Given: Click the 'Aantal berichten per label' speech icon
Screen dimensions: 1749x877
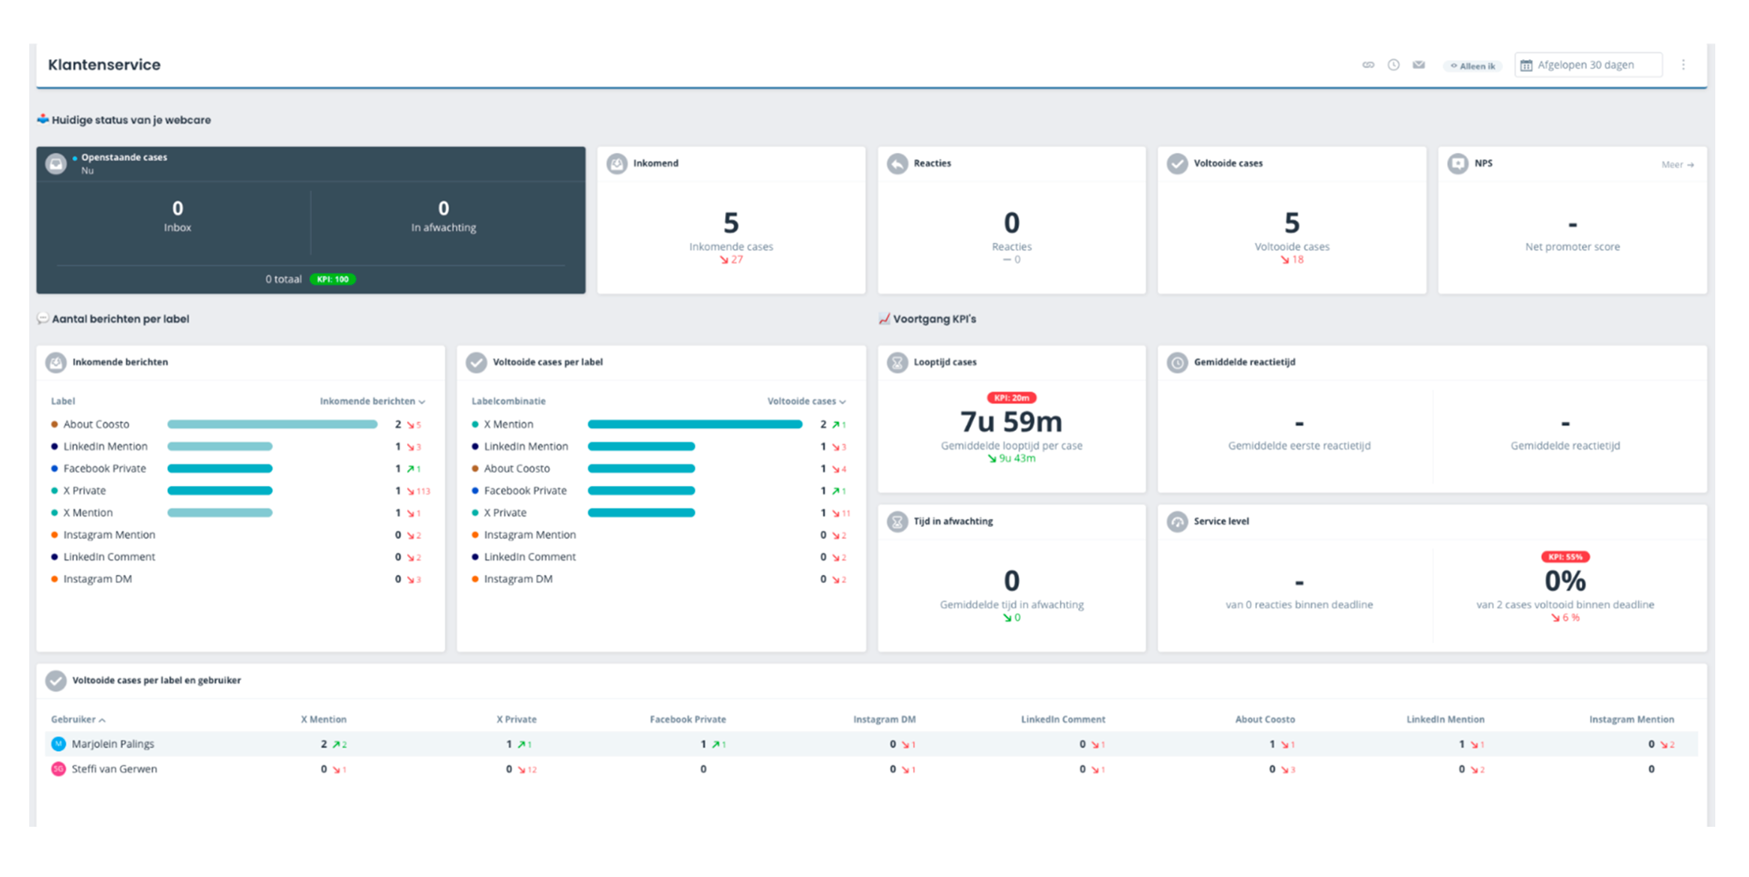Looking at the screenshot, I should pyautogui.click(x=43, y=319).
